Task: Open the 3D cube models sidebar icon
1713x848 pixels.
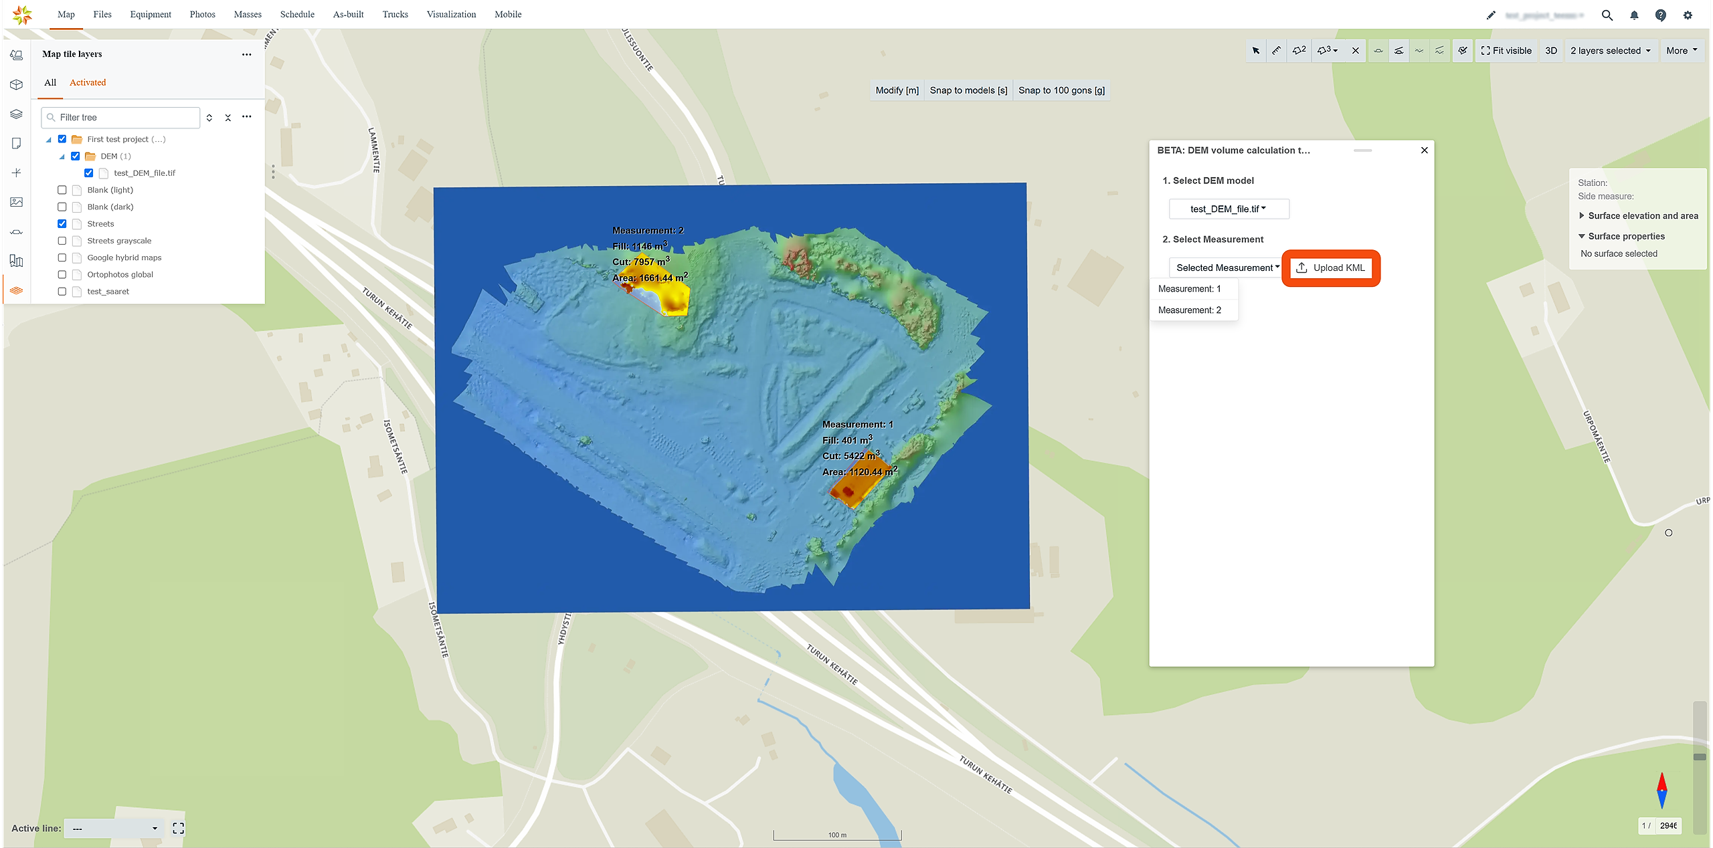Action: coord(17,85)
